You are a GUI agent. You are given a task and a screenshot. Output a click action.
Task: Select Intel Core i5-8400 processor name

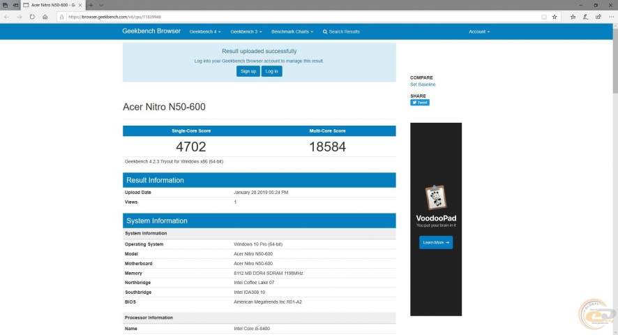(x=252, y=328)
